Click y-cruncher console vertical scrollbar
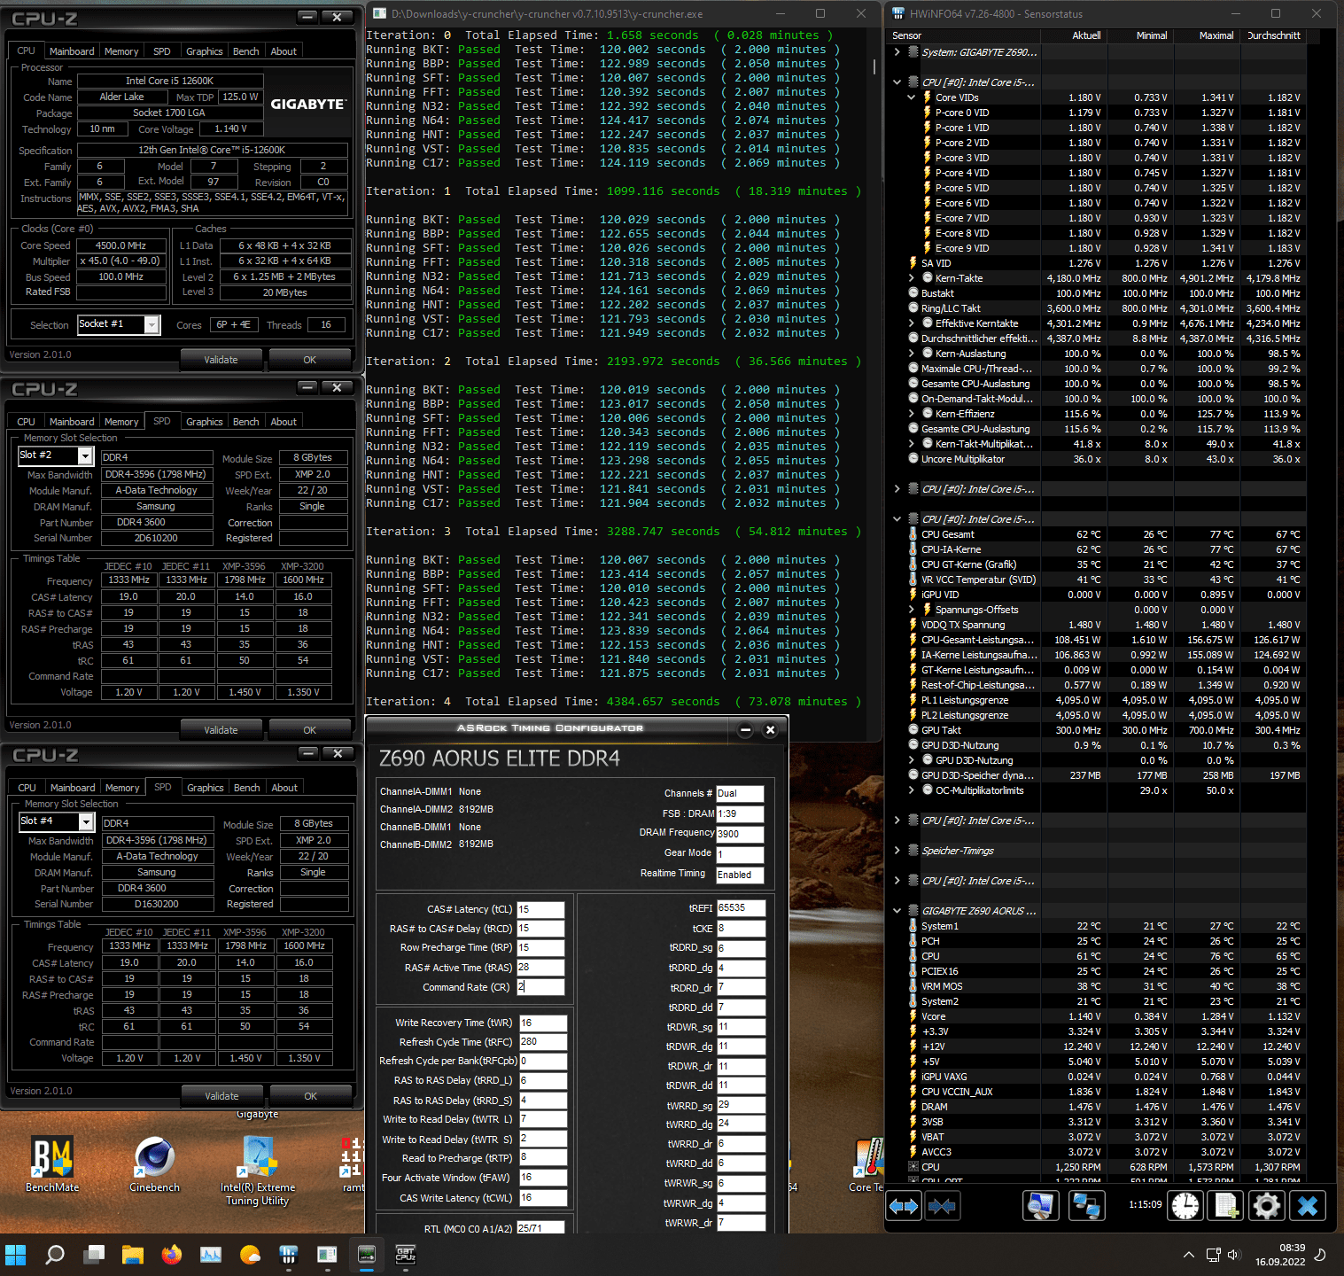Image resolution: width=1344 pixels, height=1276 pixels. (874, 67)
